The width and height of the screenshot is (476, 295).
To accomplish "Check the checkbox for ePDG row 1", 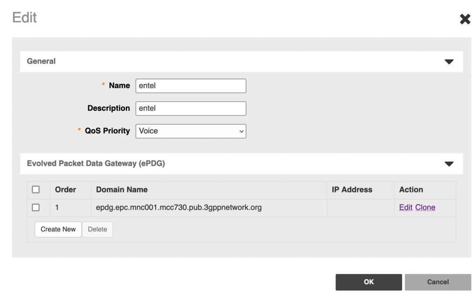I will [x=36, y=208].
